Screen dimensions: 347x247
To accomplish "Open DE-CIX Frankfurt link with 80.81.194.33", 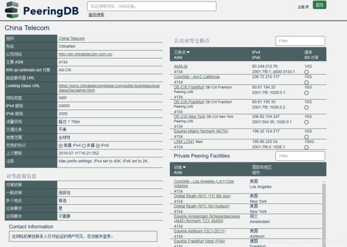I will coord(189,87).
